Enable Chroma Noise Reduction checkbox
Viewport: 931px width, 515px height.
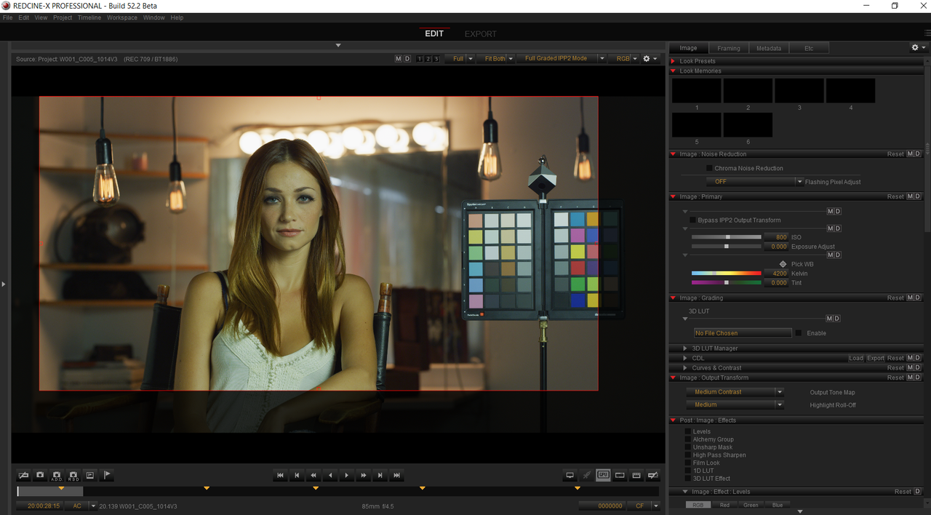point(709,168)
